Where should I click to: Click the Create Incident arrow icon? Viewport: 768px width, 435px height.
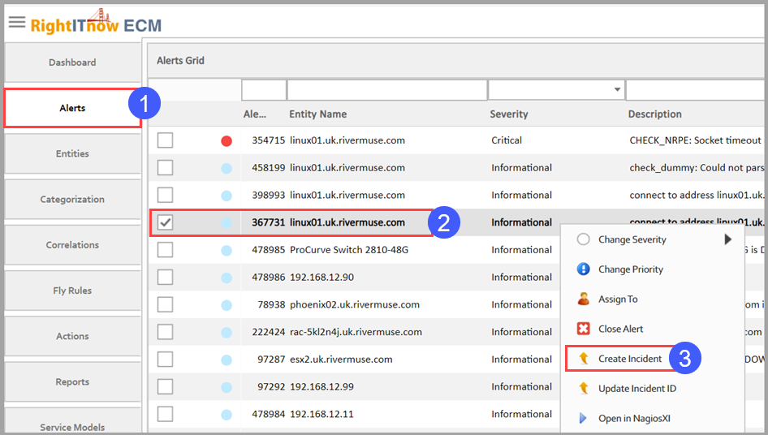[584, 359]
